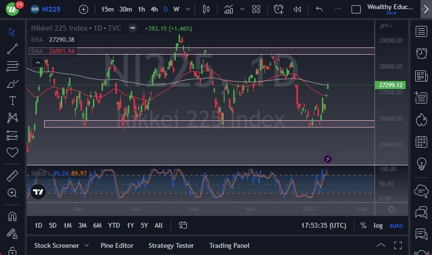Collapse the indicator legend with chevron
The image size is (432, 255).
coord(37,62)
